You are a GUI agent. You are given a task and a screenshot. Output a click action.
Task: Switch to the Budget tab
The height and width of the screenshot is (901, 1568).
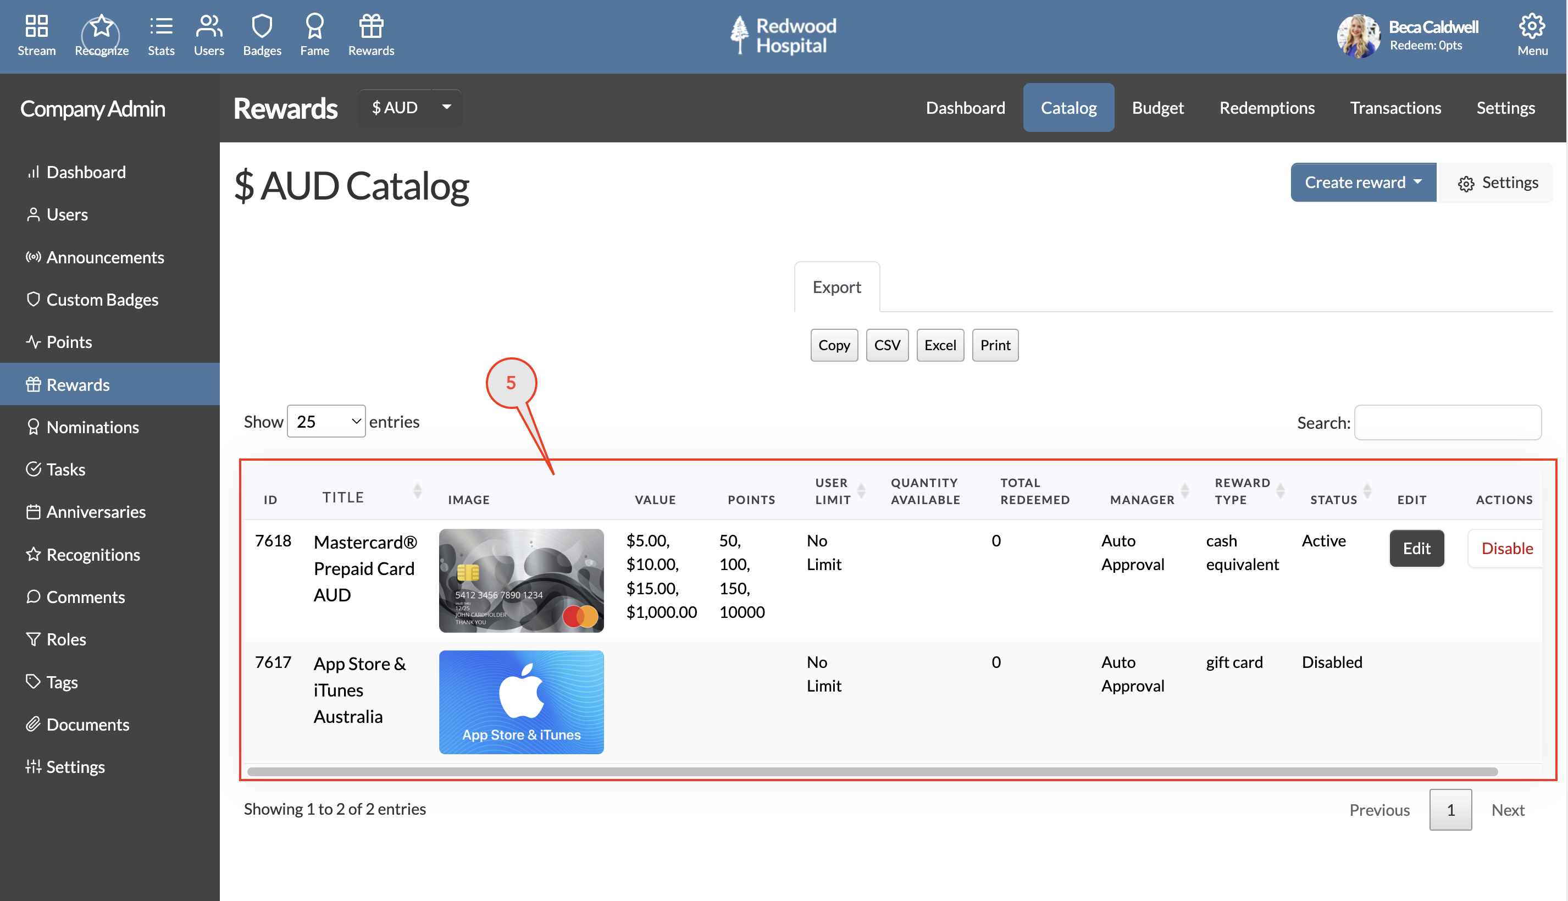pos(1157,108)
